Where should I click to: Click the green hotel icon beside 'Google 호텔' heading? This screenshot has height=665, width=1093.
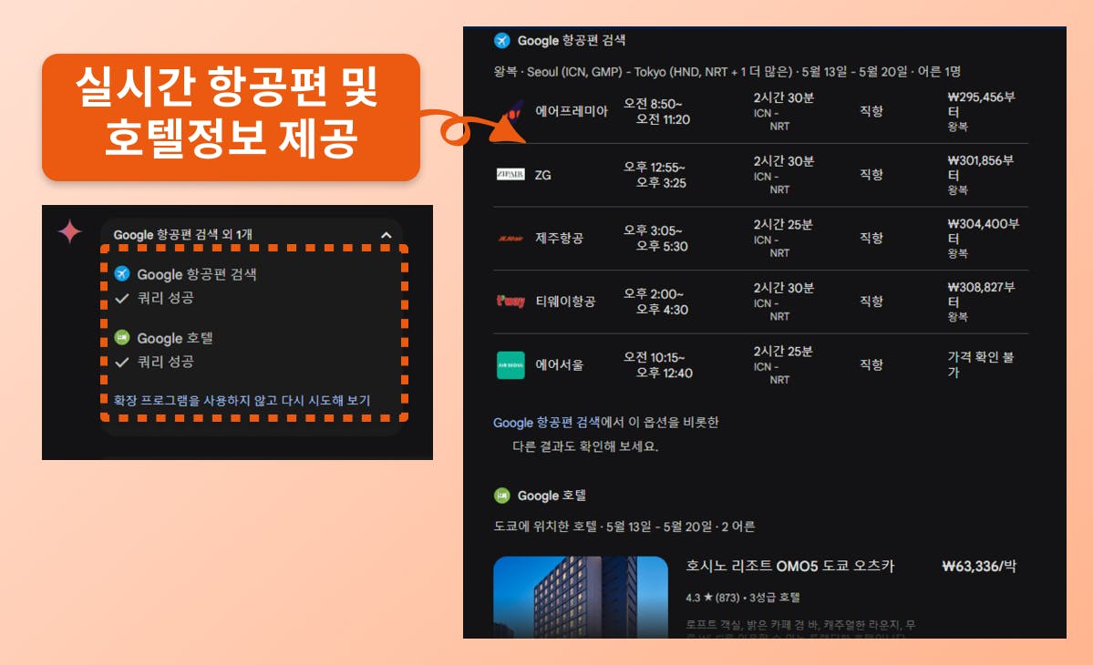pyautogui.click(x=502, y=496)
